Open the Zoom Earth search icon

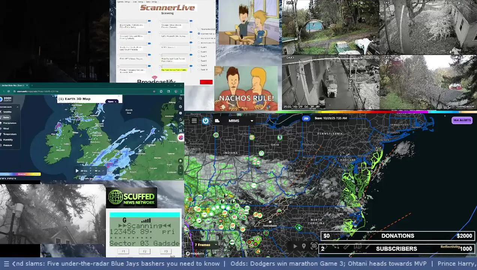pos(180,98)
